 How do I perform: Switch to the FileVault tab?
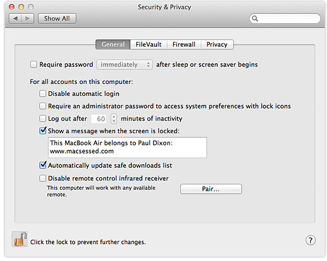(x=149, y=44)
